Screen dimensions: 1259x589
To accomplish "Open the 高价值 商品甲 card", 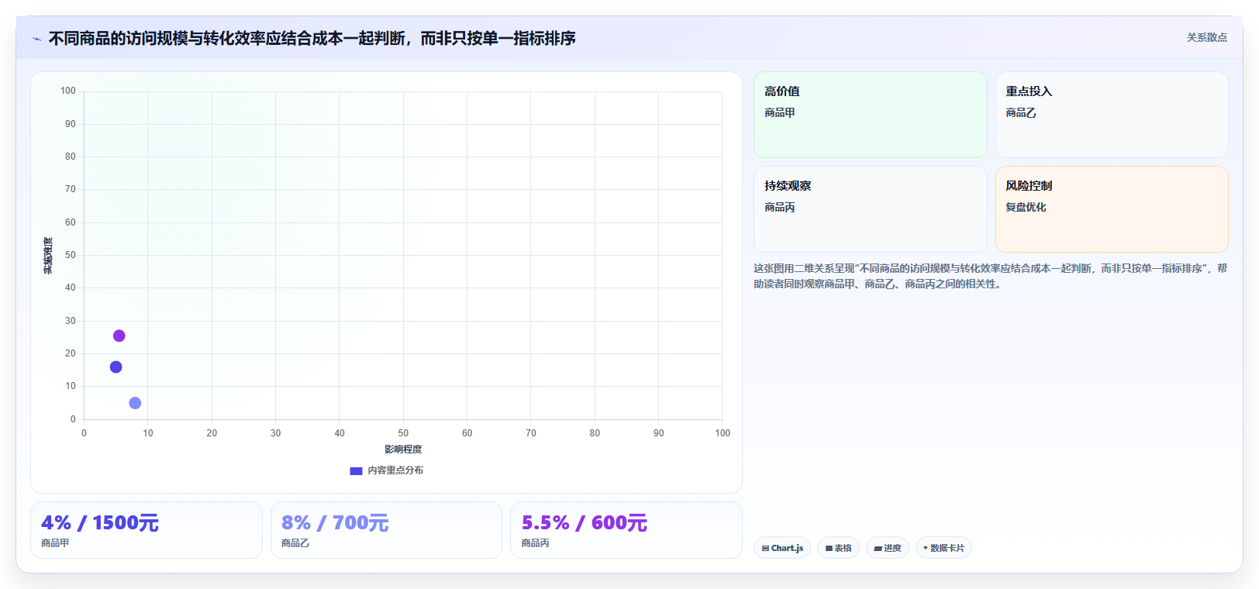I will point(870,115).
